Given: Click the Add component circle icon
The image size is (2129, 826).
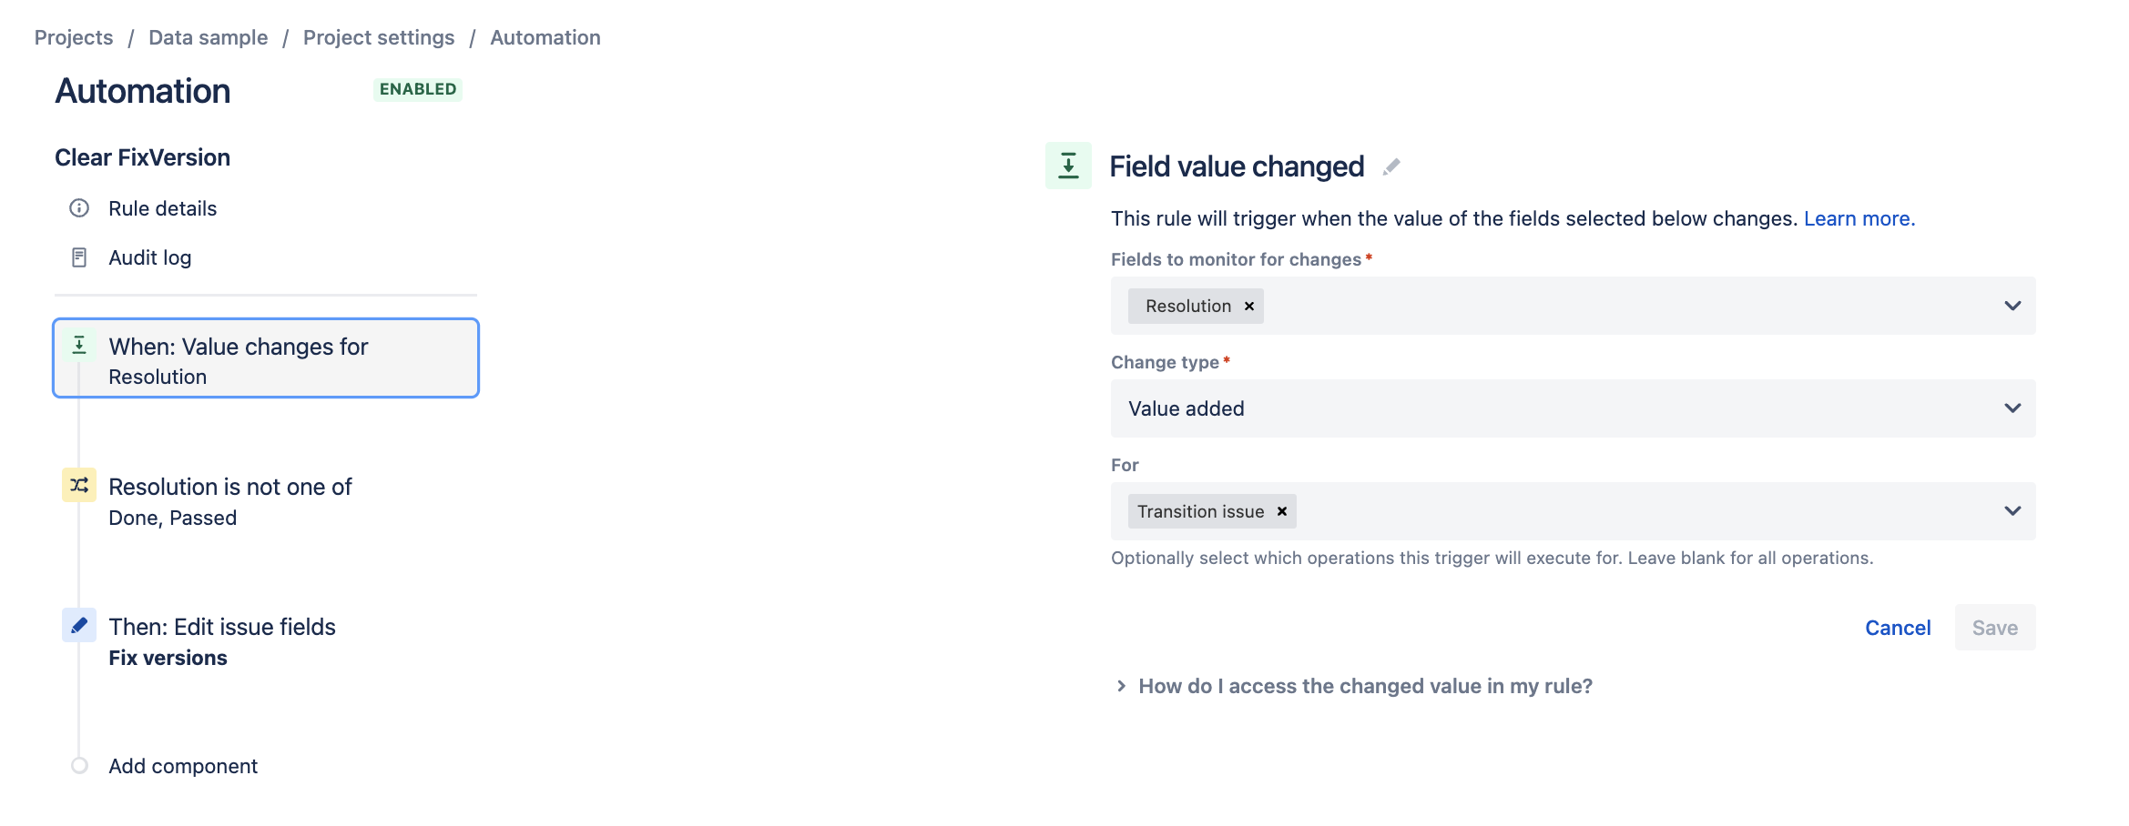Looking at the screenshot, I should click(78, 765).
